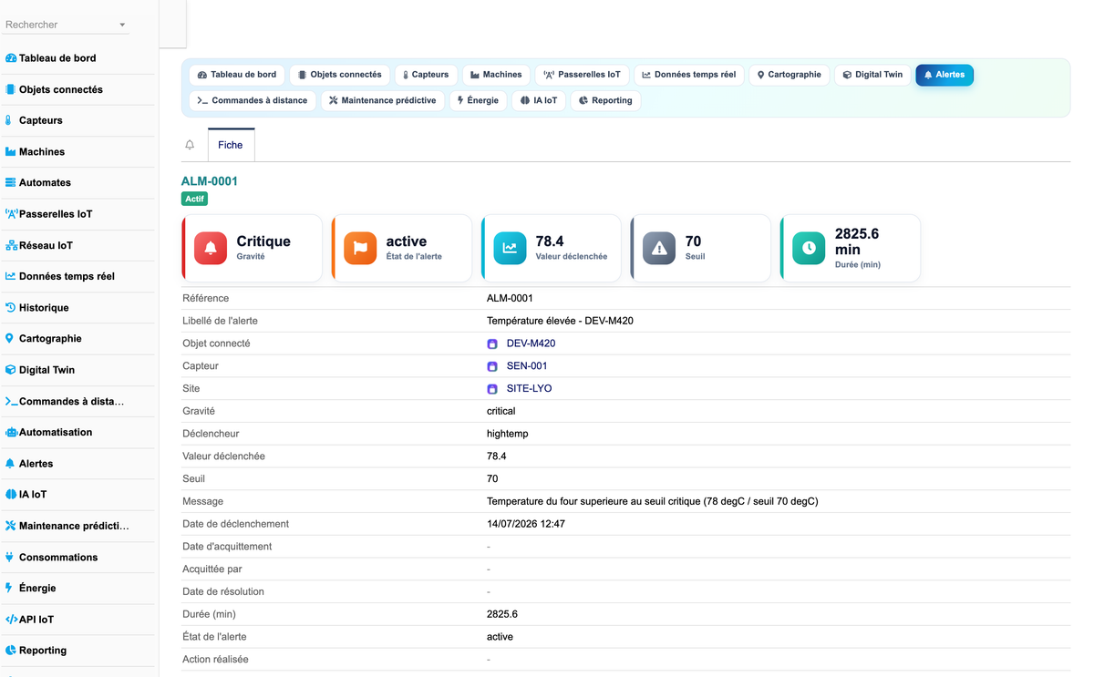Click the Commandes à distance top navigation button
The width and height of the screenshot is (1094, 677).
(x=253, y=100)
